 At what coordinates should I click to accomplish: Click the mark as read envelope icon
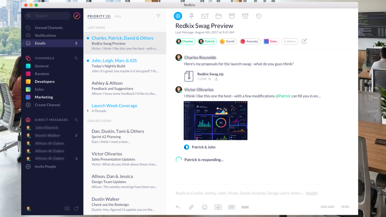coord(205,16)
